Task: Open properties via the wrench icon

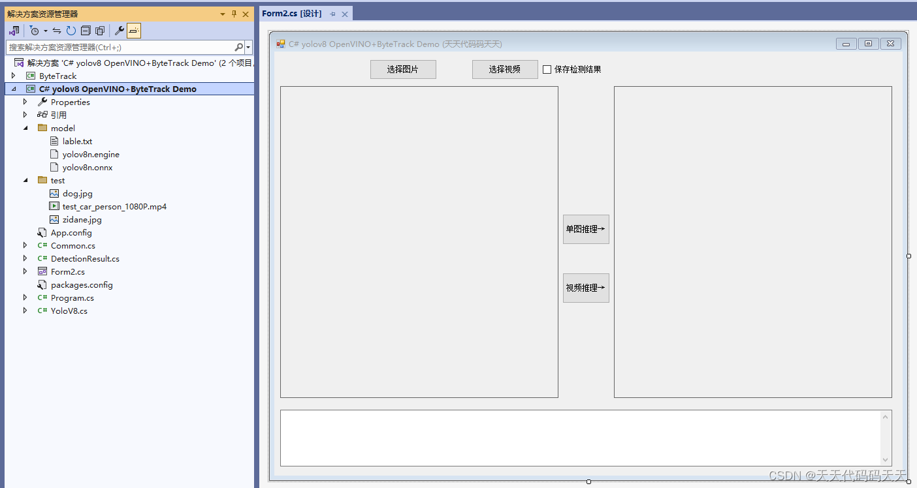Action: pos(120,31)
